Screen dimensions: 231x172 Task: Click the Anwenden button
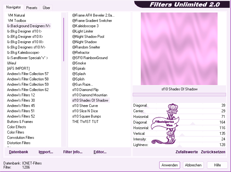tap(170, 165)
